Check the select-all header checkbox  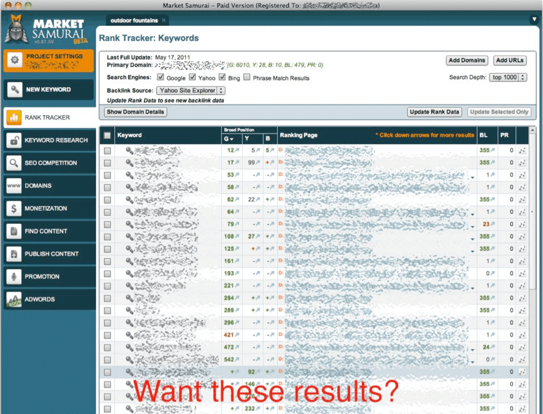107,135
